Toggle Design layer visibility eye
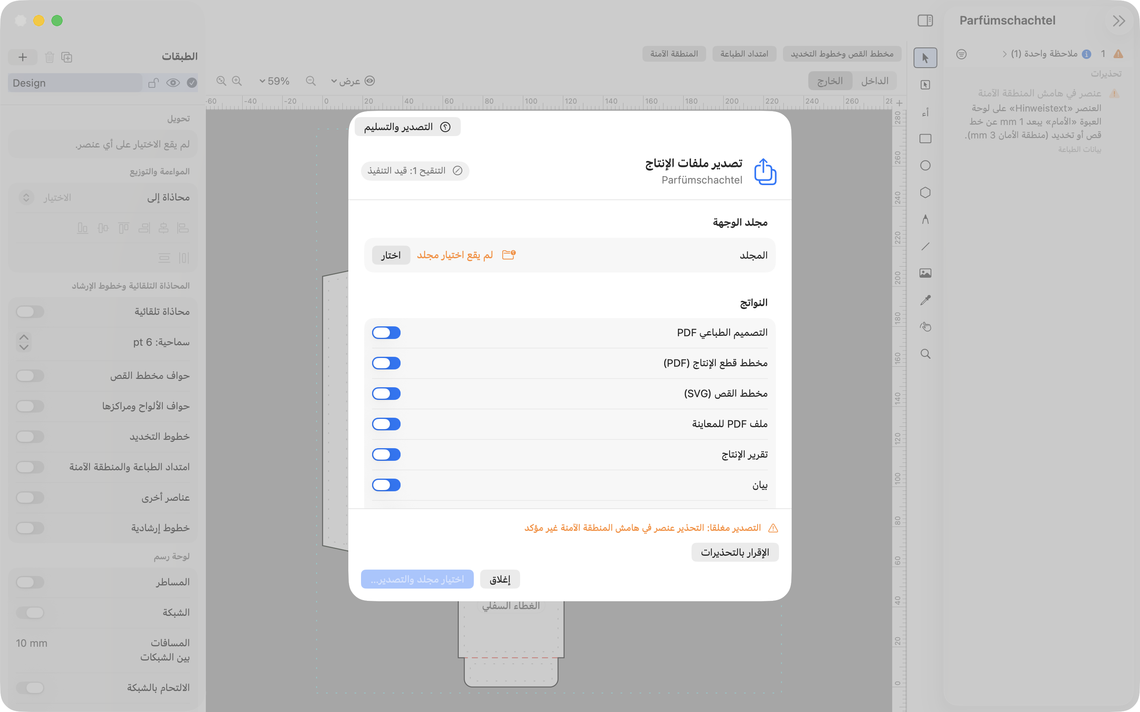The height and width of the screenshot is (712, 1140). [173, 83]
